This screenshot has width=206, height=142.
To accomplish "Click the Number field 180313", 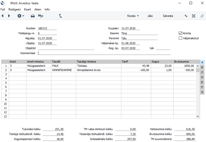I will (x=47, y=28).
